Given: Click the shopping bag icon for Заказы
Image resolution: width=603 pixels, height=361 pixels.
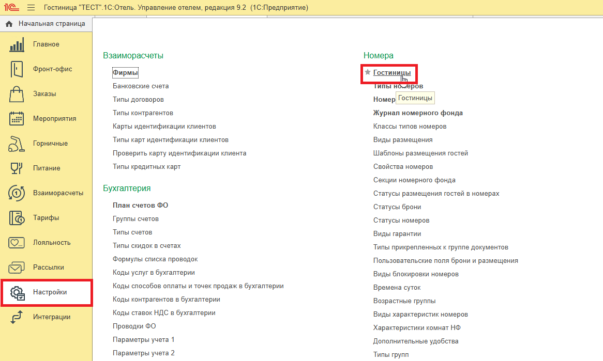Looking at the screenshot, I should click(17, 94).
